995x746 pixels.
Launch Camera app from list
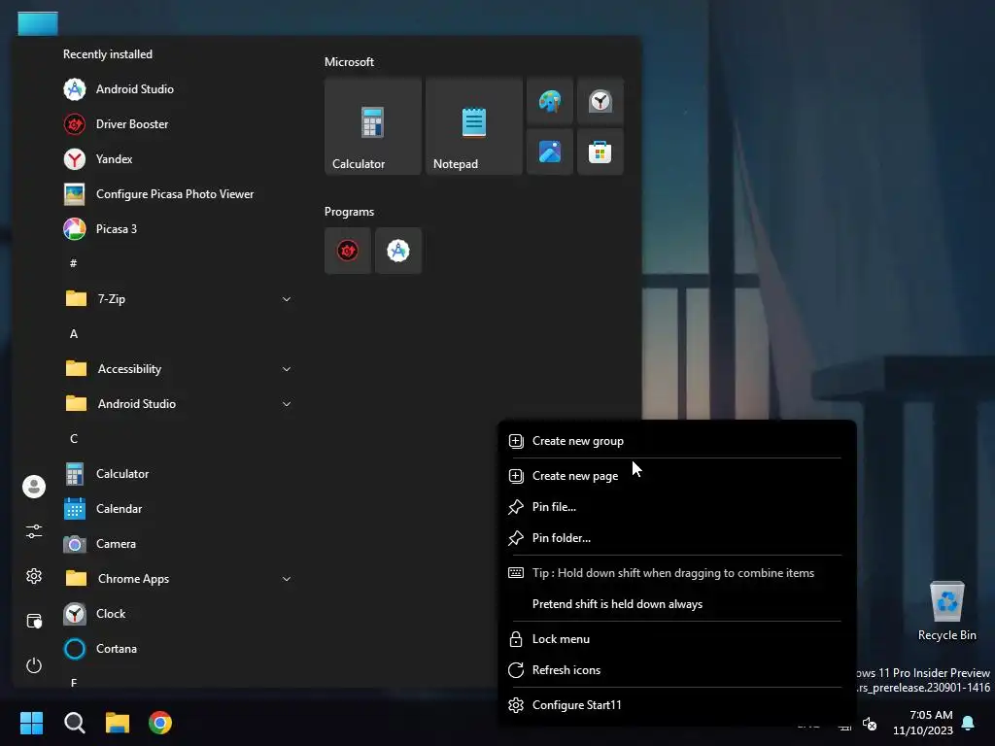pos(100,544)
